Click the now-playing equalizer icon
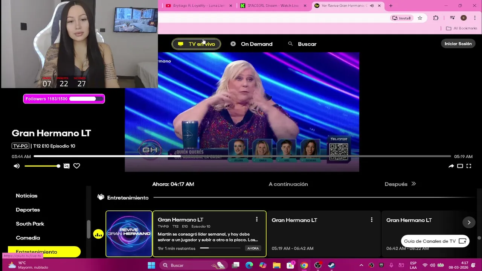Viewport: 482px width, 271px height. click(x=98, y=234)
